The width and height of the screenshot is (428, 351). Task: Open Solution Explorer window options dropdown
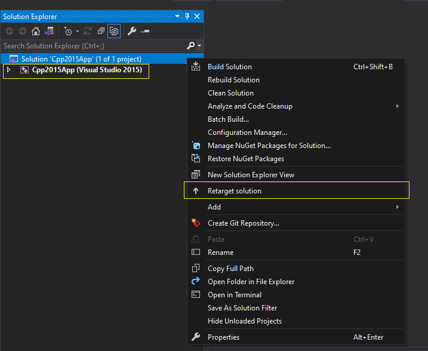tap(177, 16)
